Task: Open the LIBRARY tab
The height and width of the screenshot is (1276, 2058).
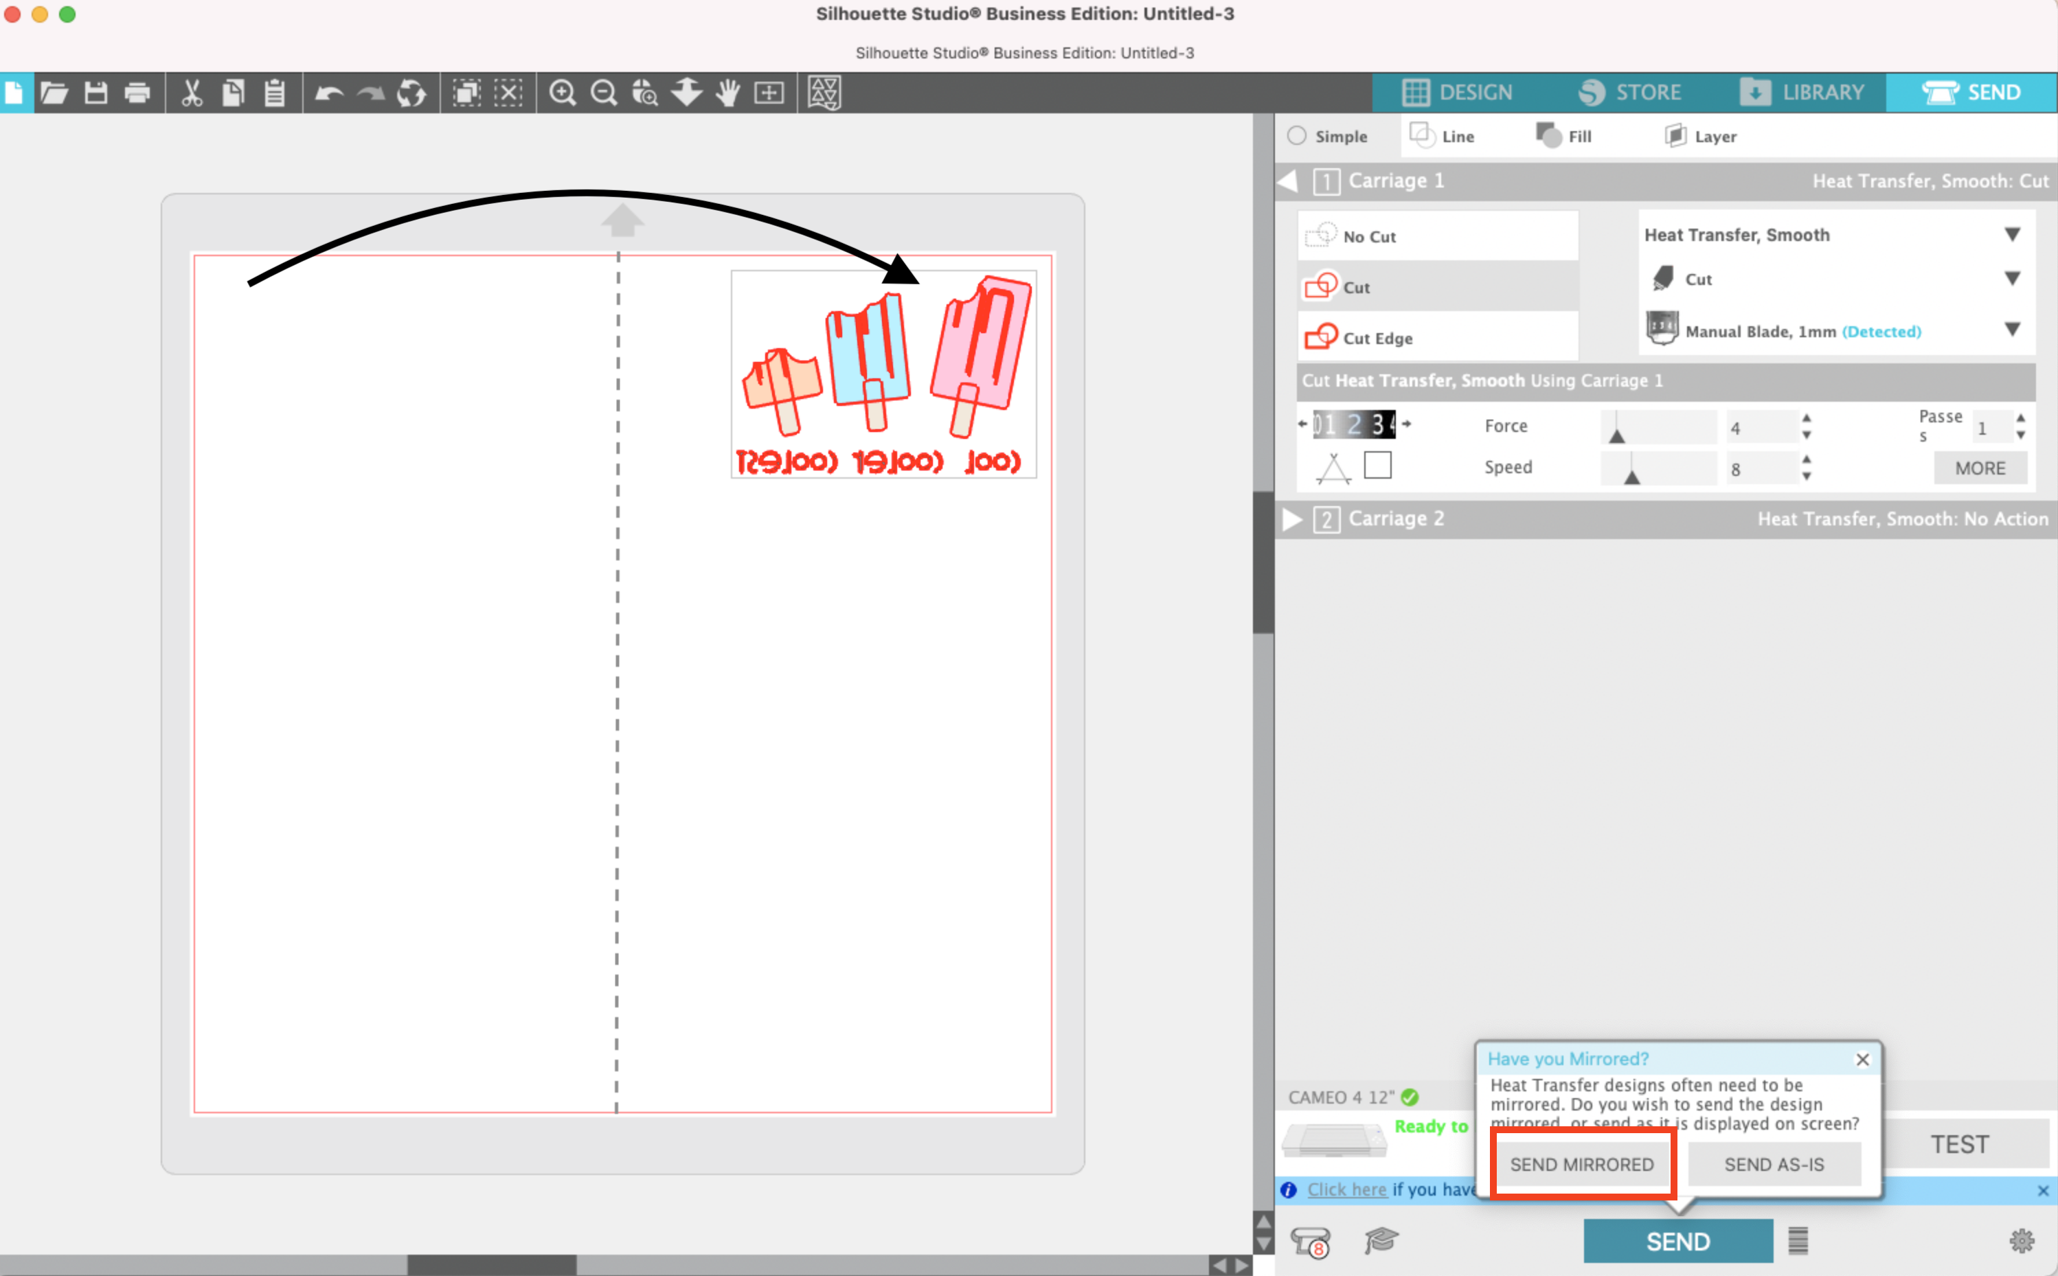Action: 1802,92
